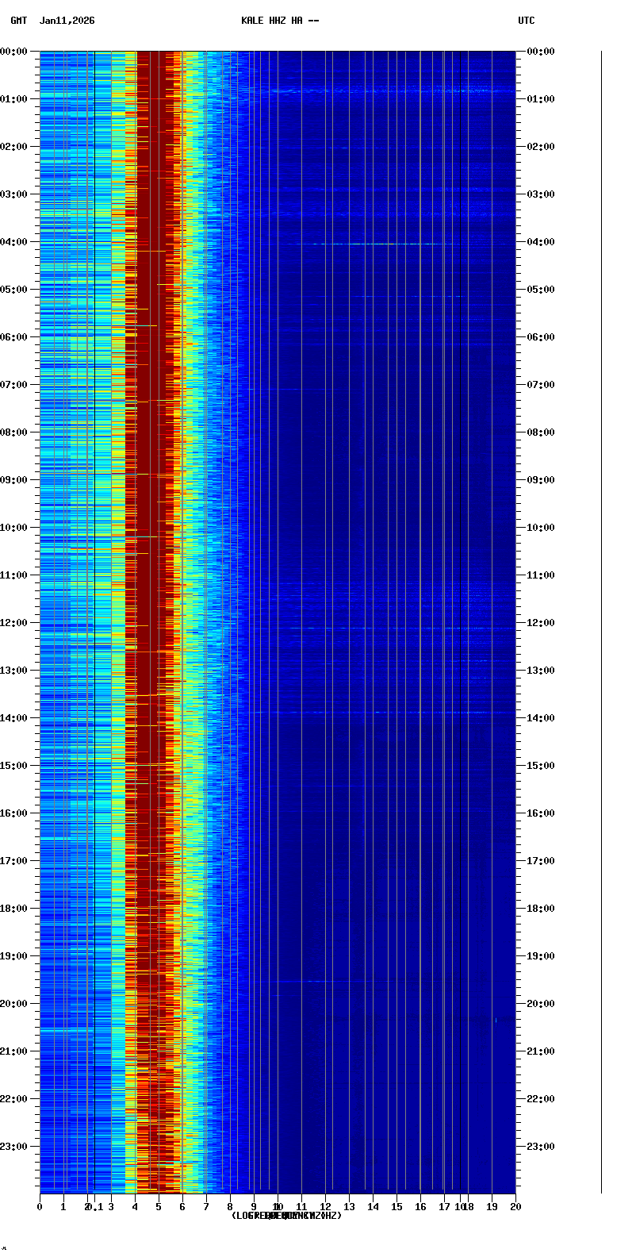Click the 23:00 time label on left axis

coord(14,1147)
